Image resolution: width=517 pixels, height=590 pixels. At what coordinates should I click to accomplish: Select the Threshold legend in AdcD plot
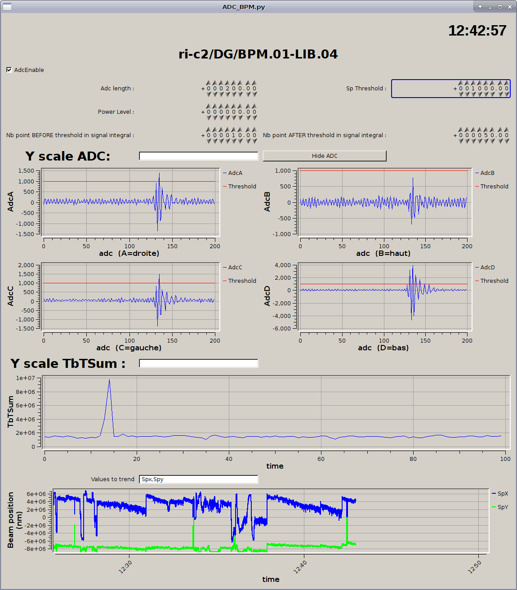[x=494, y=281]
